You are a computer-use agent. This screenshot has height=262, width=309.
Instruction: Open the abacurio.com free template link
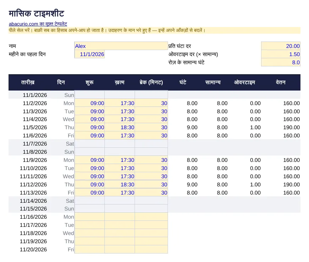click(x=38, y=24)
